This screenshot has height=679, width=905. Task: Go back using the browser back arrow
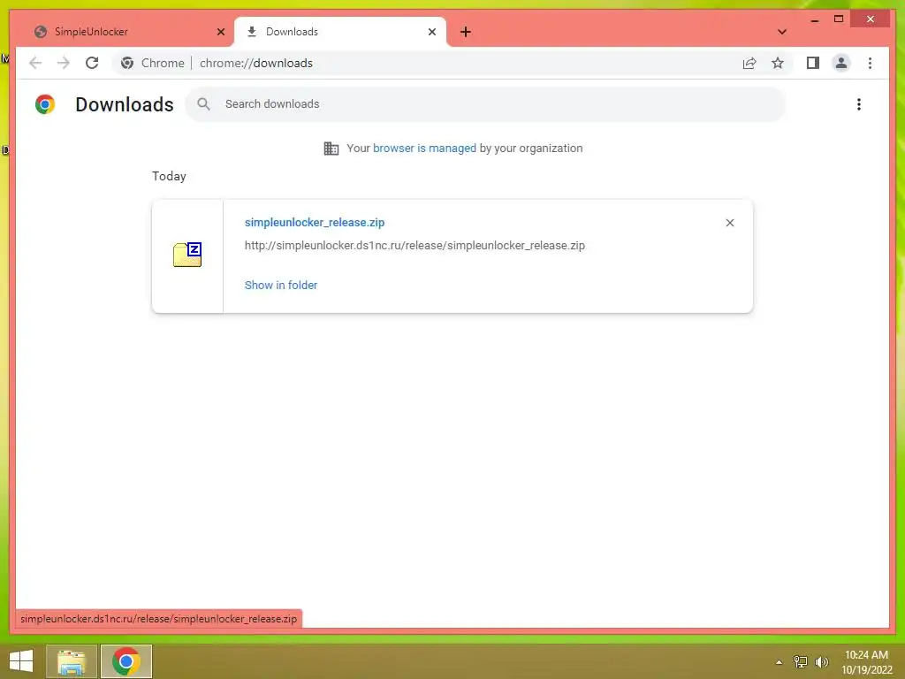[35, 63]
